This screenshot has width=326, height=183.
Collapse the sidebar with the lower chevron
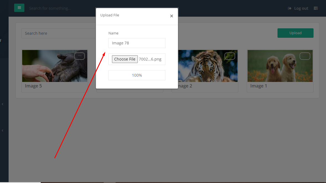[2, 130]
